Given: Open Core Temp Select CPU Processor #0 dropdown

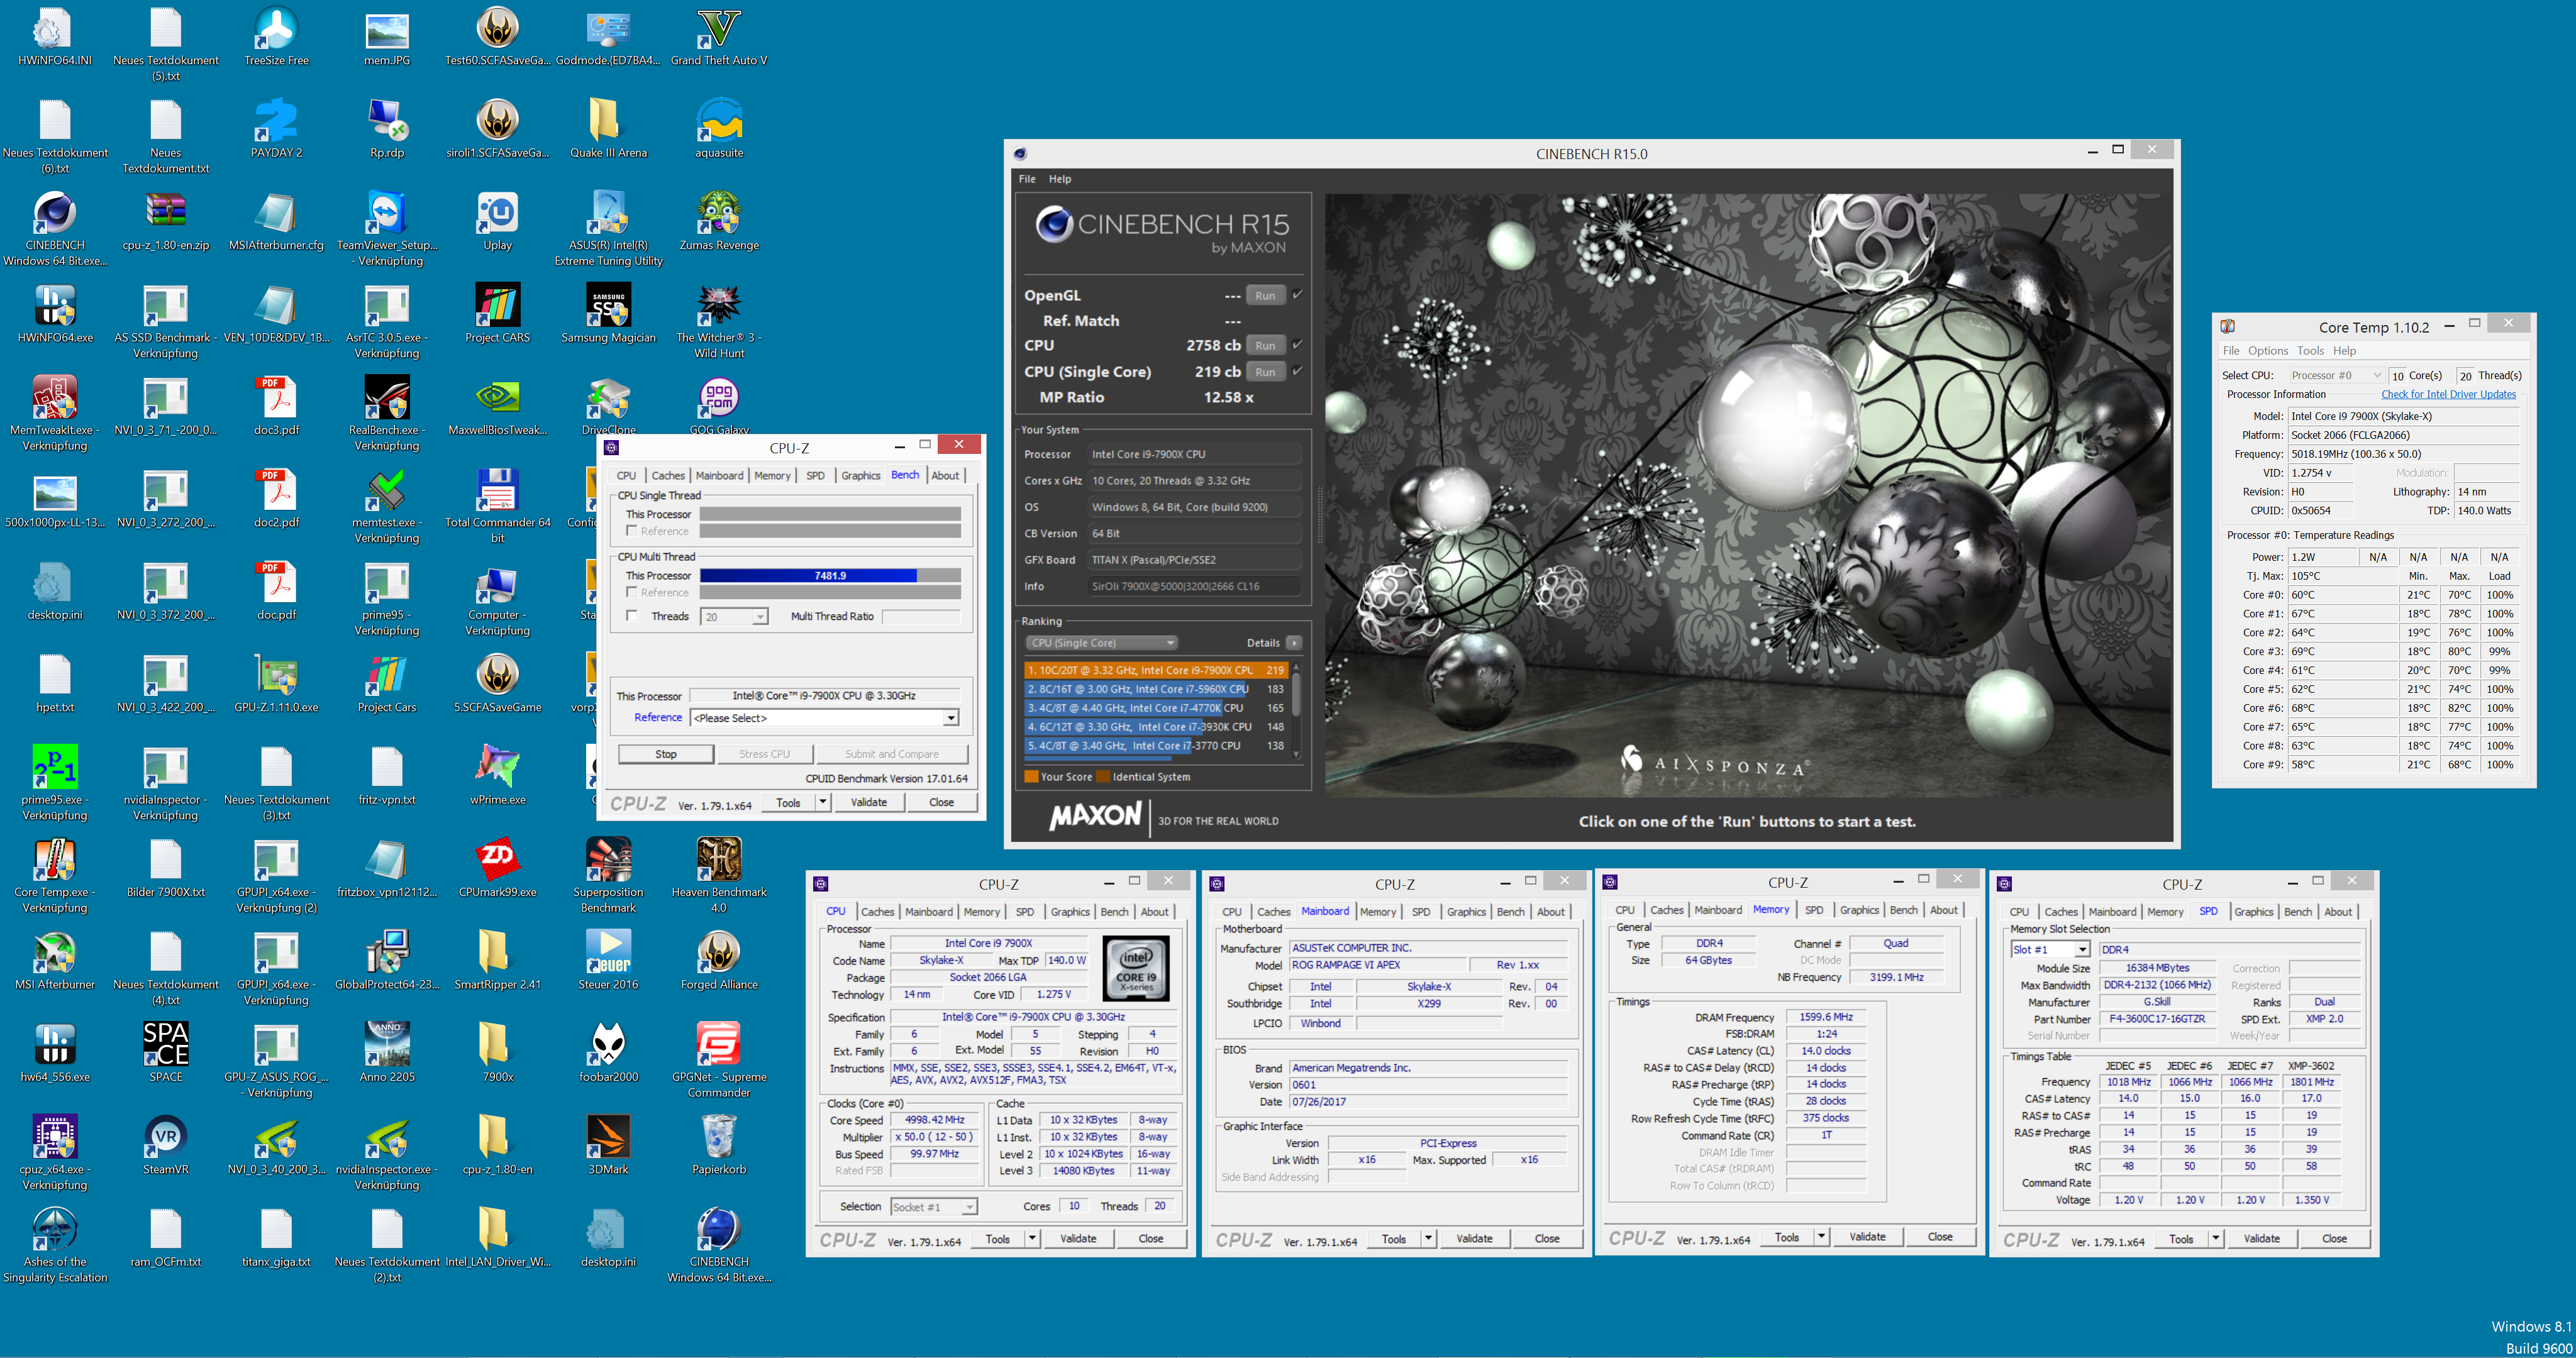Looking at the screenshot, I should (x=2336, y=375).
